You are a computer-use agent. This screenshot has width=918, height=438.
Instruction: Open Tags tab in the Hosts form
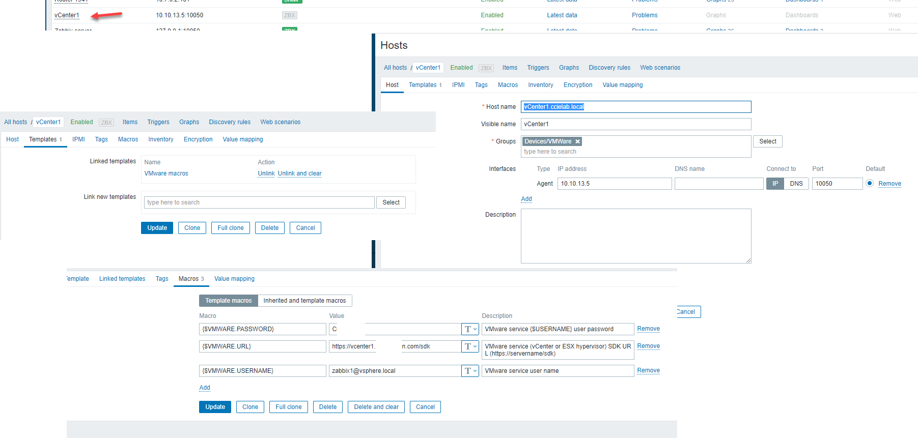coord(481,85)
